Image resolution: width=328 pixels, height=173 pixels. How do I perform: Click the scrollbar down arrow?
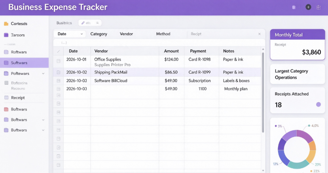click(263, 171)
